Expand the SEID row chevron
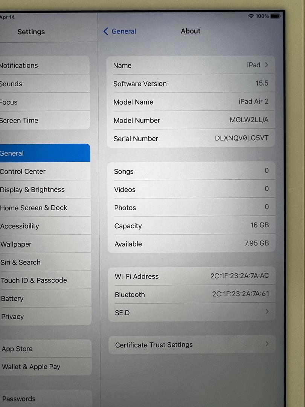 click(267, 311)
